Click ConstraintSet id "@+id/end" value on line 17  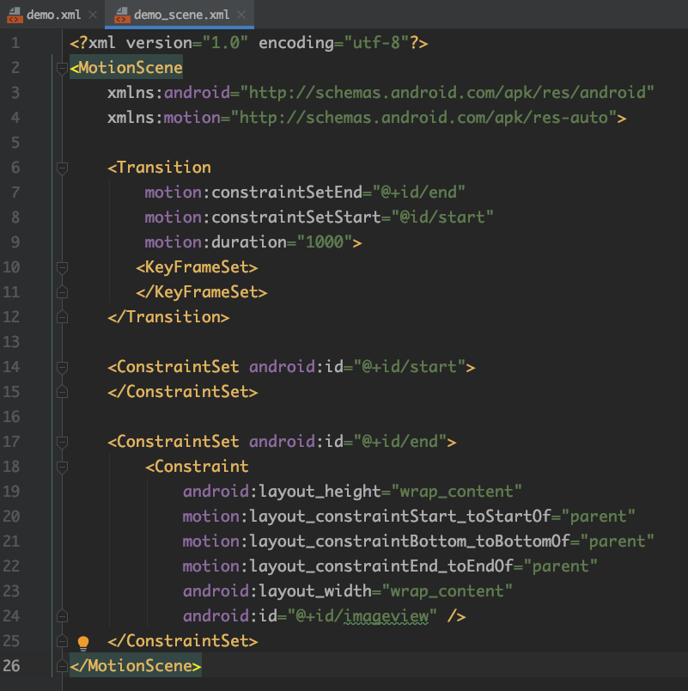pyautogui.click(x=400, y=441)
